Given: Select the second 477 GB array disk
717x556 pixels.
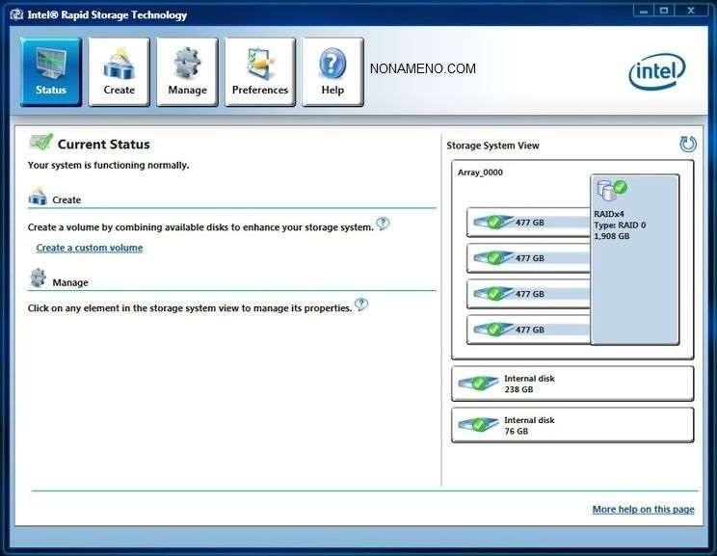Looking at the screenshot, I should 527,258.
